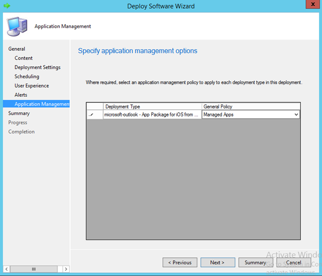Open the Scheduling step
This screenshot has width=322, height=276.
(x=27, y=76)
